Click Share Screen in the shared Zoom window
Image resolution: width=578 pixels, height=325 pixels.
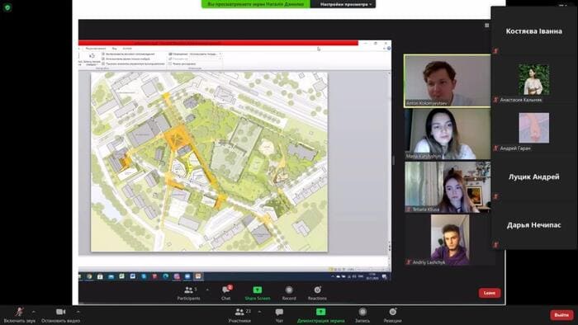(258, 293)
